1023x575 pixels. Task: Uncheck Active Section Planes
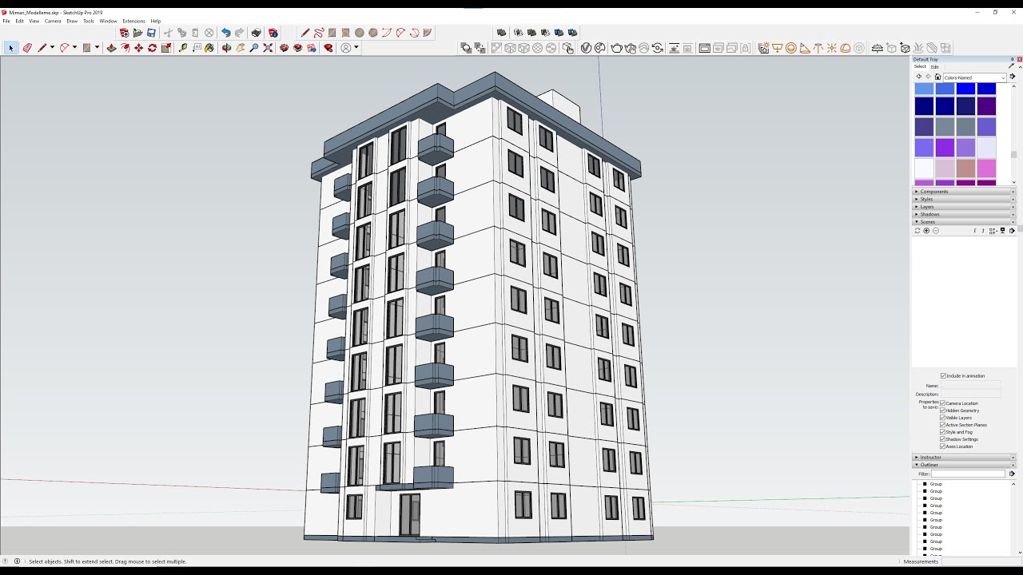[x=943, y=425]
